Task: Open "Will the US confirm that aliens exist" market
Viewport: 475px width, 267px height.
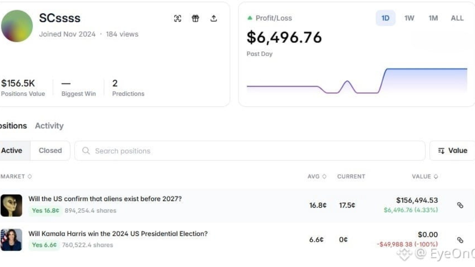Action: click(x=105, y=199)
